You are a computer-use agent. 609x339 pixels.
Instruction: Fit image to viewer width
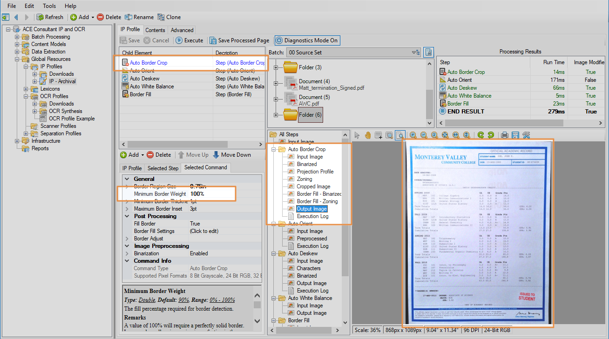pyautogui.click(x=456, y=135)
